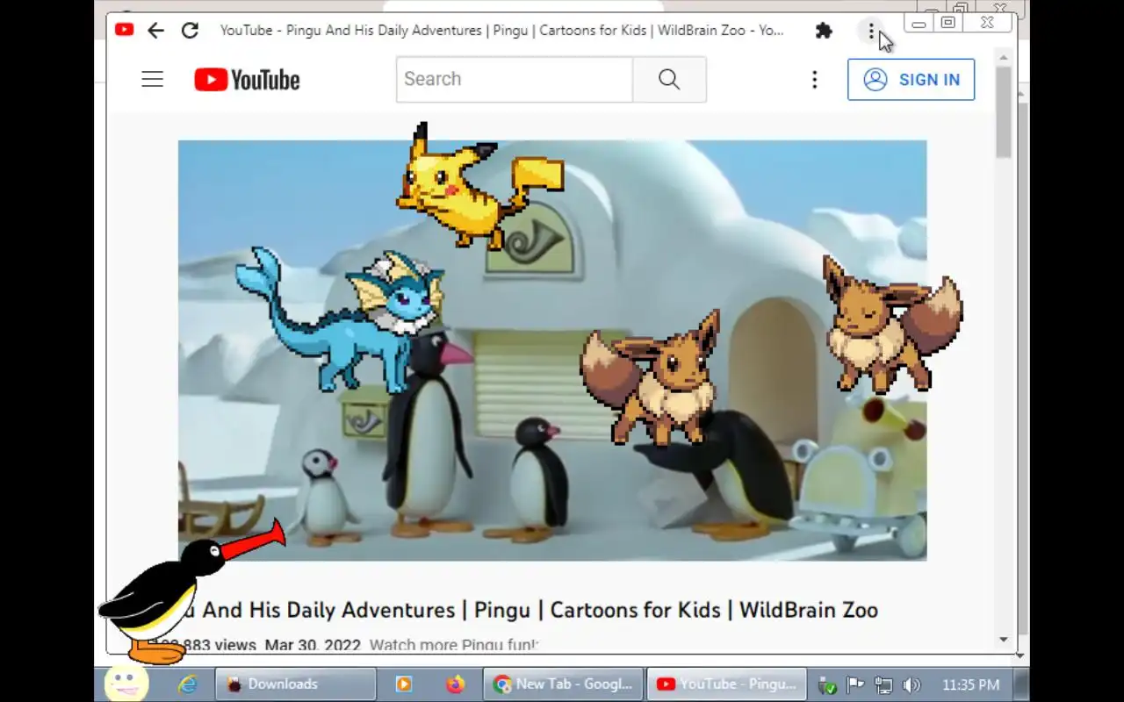Image resolution: width=1124 pixels, height=702 pixels.
Task: Open Internet Explorer from the taskbar
Action: click(187, 684)
